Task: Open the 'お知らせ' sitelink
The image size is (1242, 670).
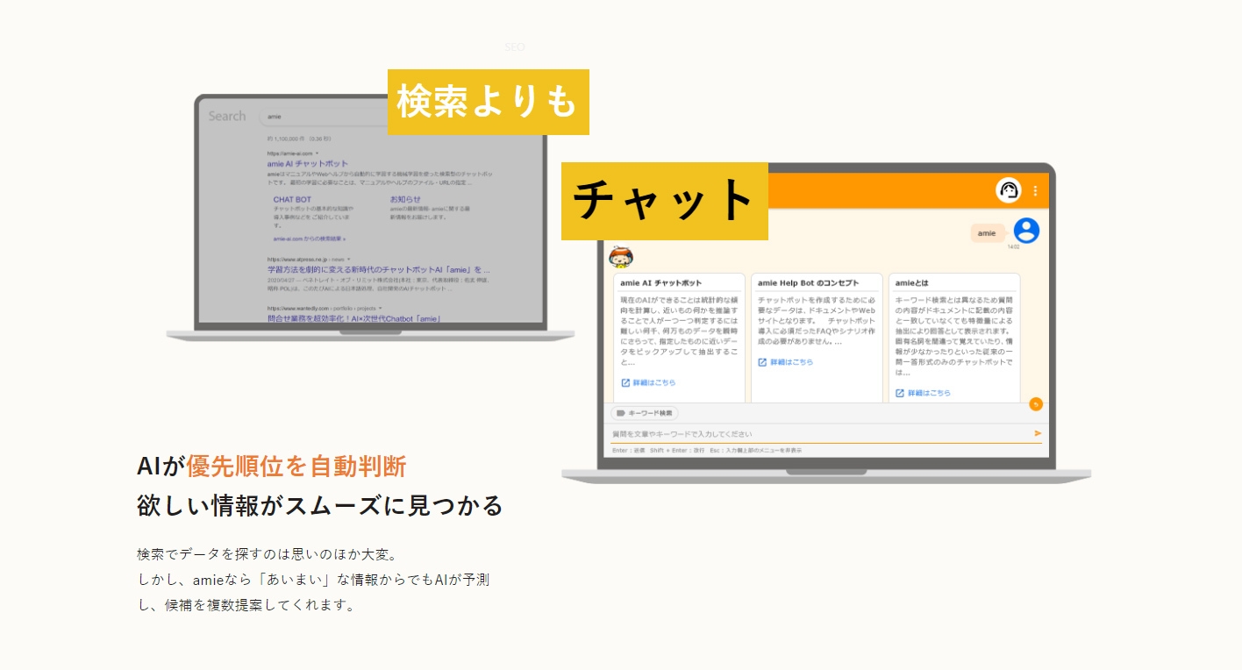Action: [404, 200]
